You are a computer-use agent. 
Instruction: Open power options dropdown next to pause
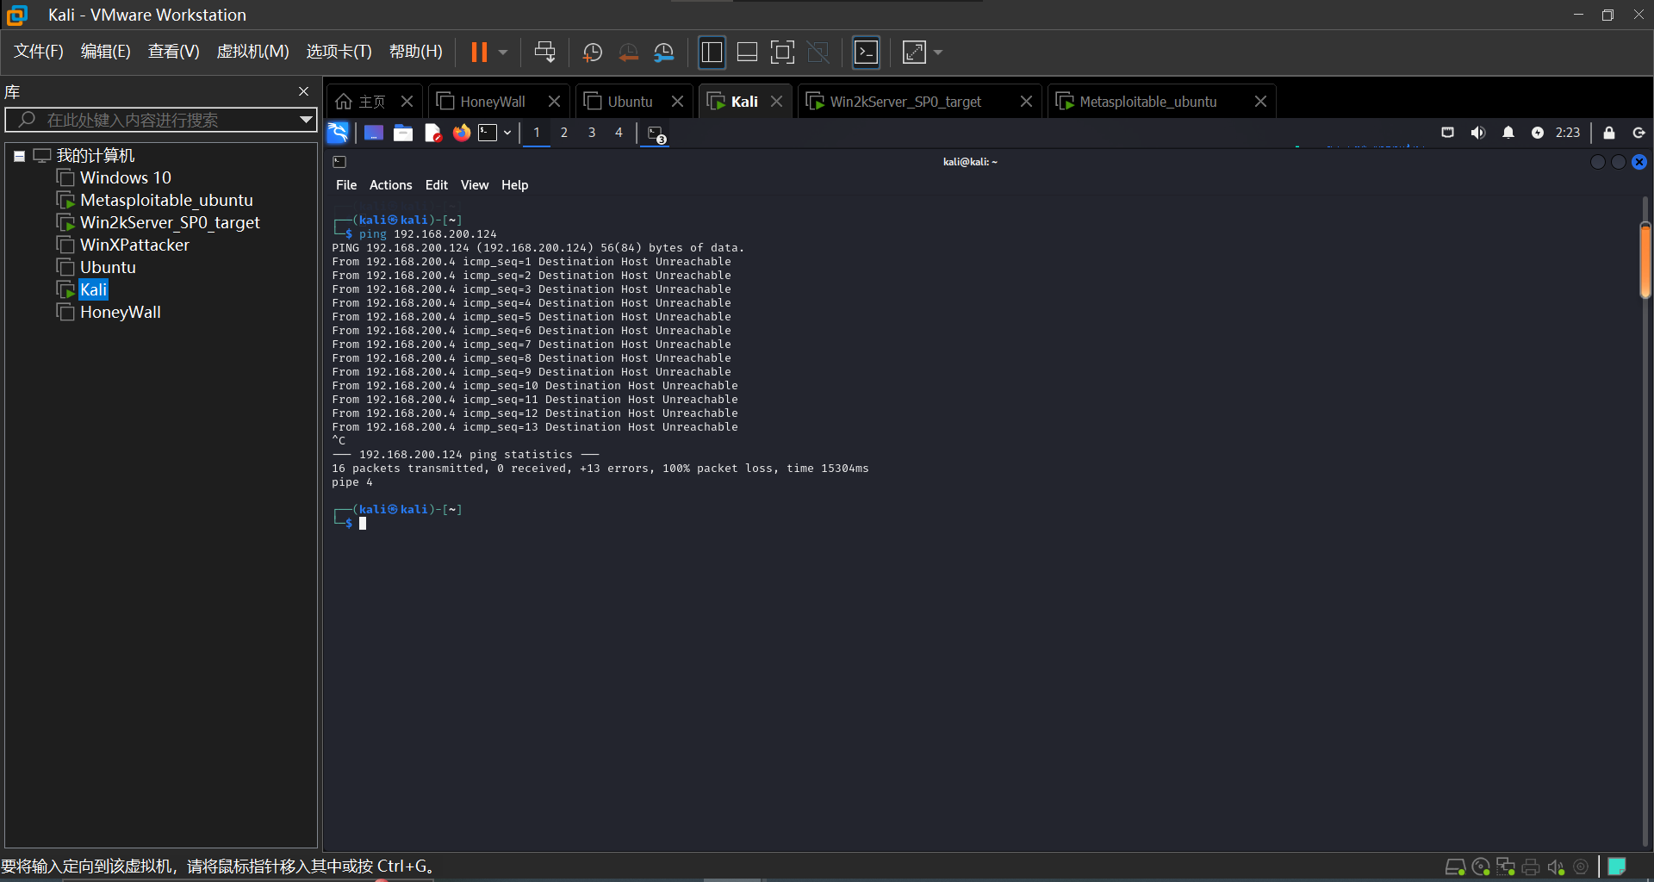(503, 53)
